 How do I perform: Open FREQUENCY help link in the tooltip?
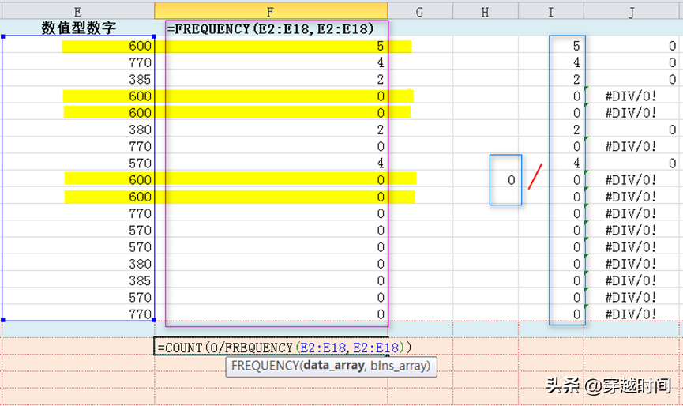(x=265, y=366)
